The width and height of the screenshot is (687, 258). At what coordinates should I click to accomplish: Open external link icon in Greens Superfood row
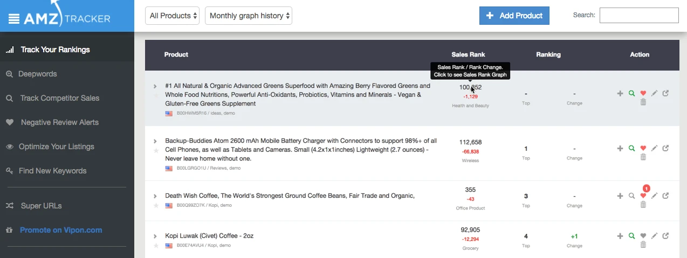click(x=665, y=93)
